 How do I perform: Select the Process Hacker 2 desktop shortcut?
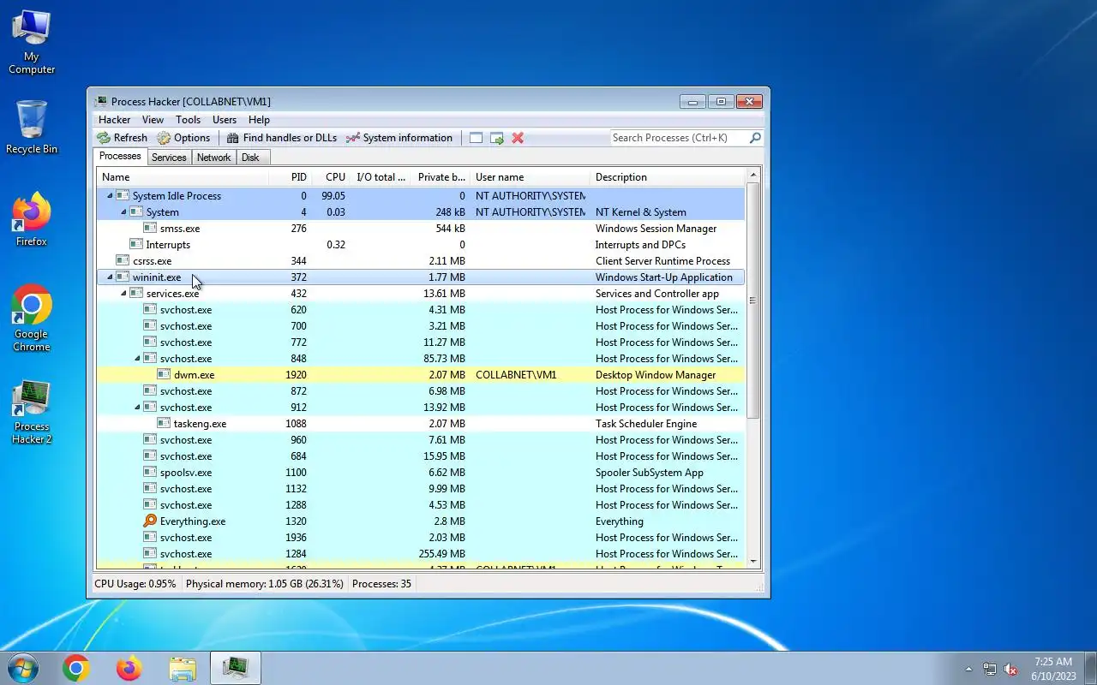32,412
